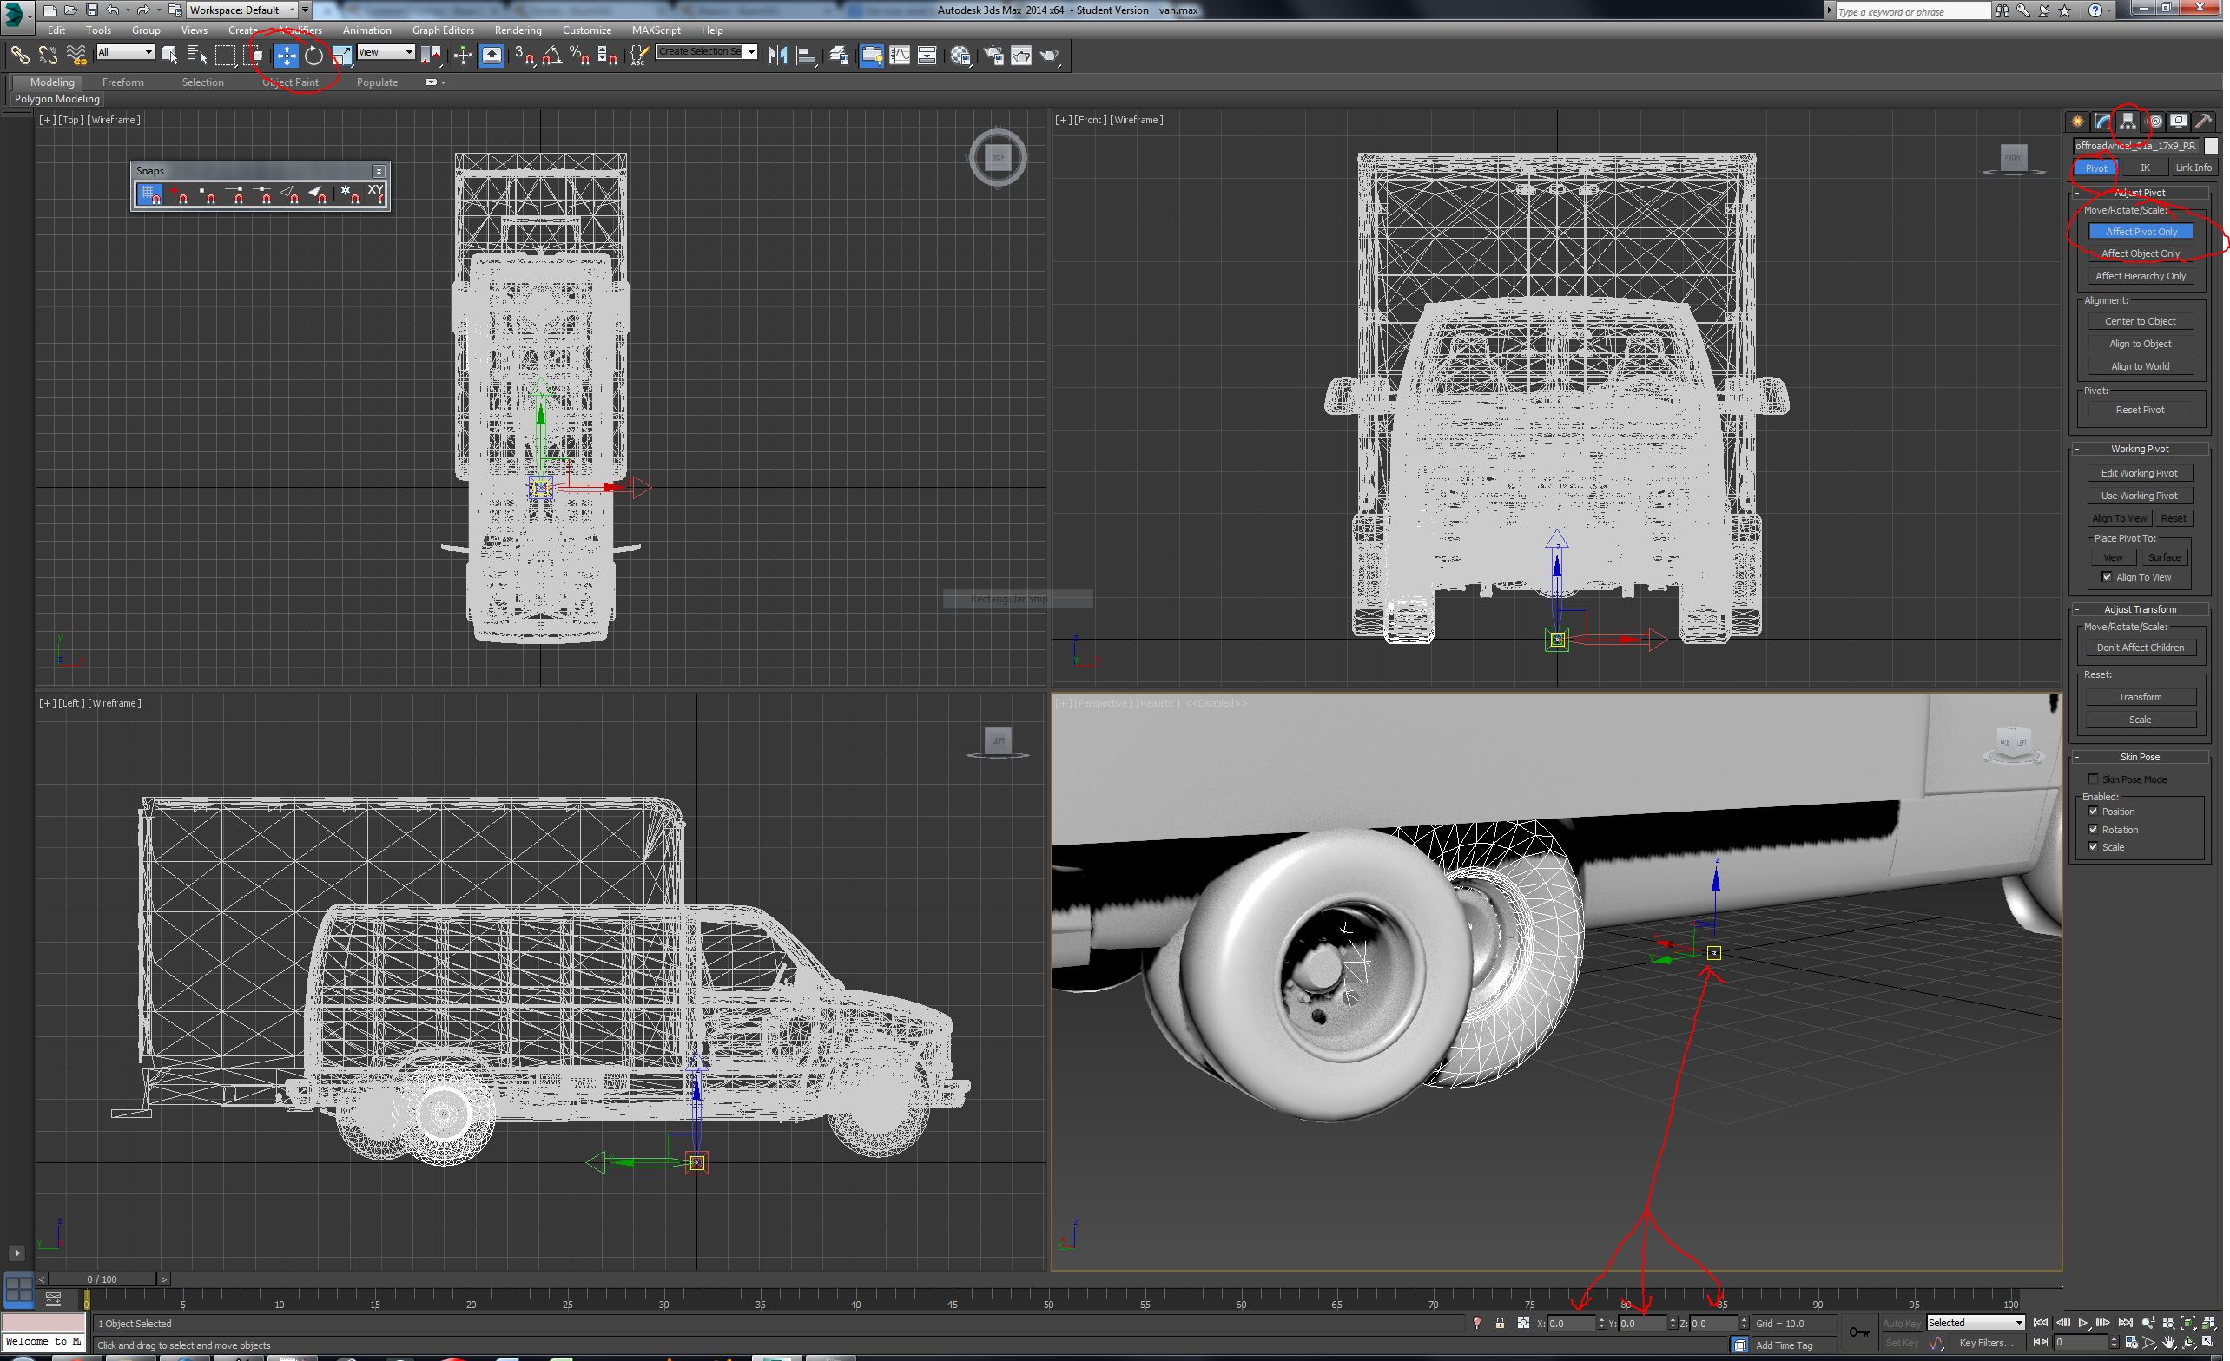The image size is (2230, 1361).
Task: Open the Utilities hammer panel tab
Action: pos(2204,122)
